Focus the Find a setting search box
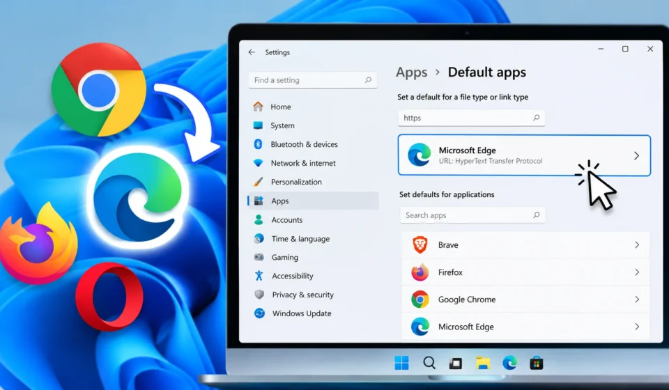The width and height of the screenshot is (669, 390). point(313,80)
